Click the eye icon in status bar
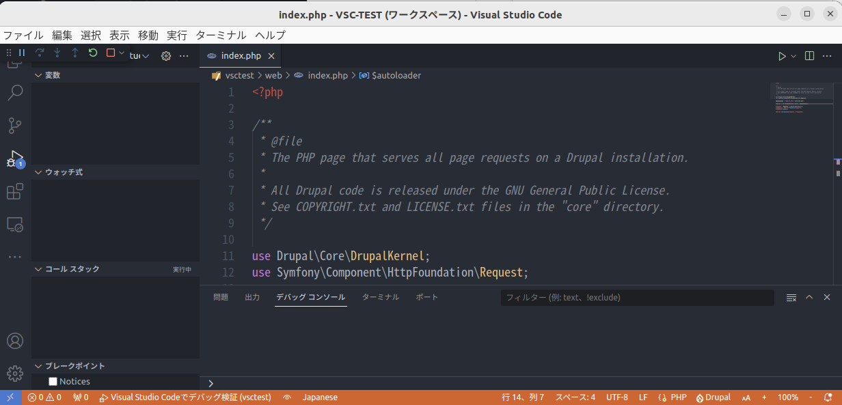Screen dimensions: 842x405 point(287,397)
